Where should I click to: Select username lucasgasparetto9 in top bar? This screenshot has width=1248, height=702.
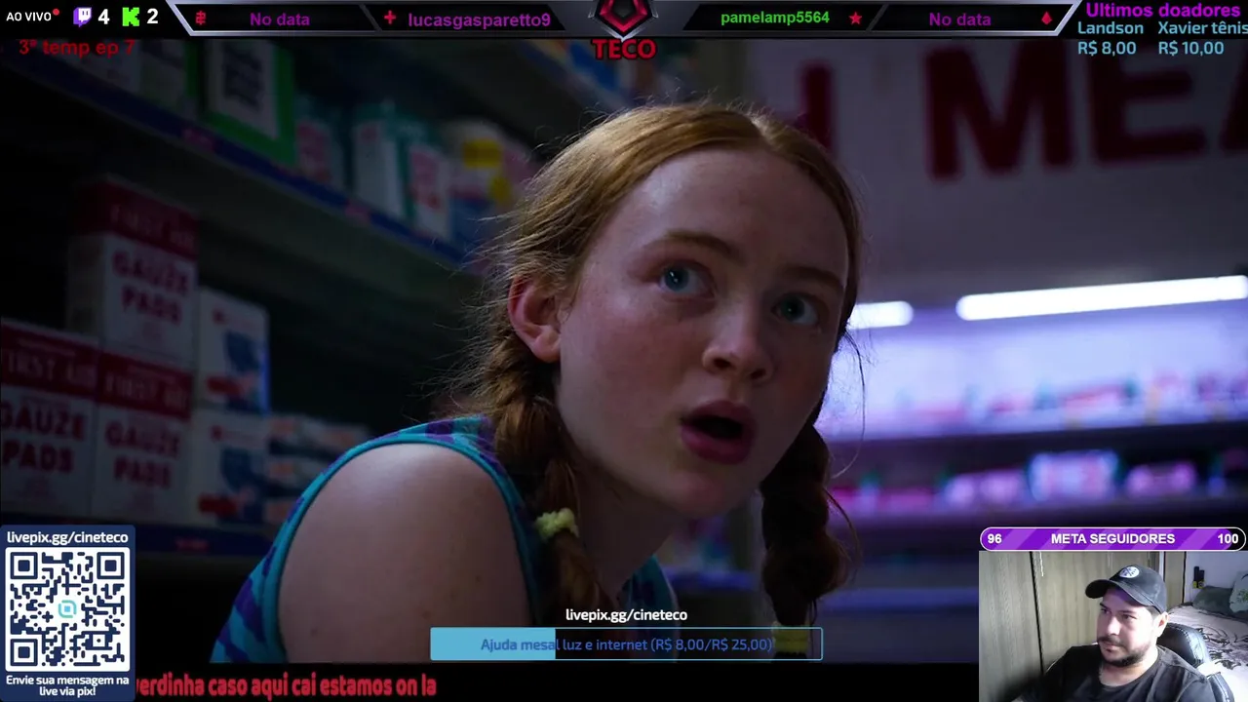tap(479, 19)
